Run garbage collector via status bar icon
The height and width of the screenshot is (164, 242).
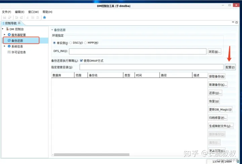(x=238, y=162)
